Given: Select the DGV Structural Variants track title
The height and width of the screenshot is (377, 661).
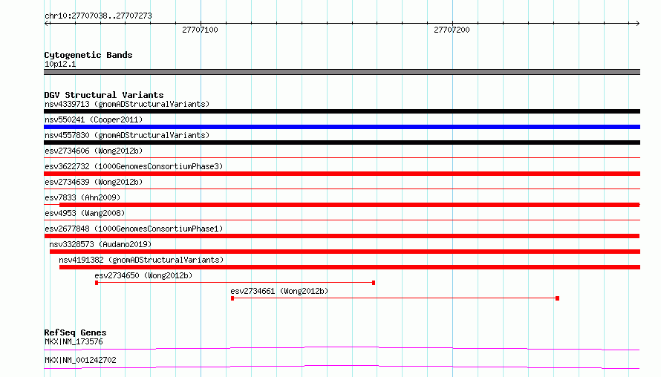Looking at the screenshot, I should coord(104,95).
